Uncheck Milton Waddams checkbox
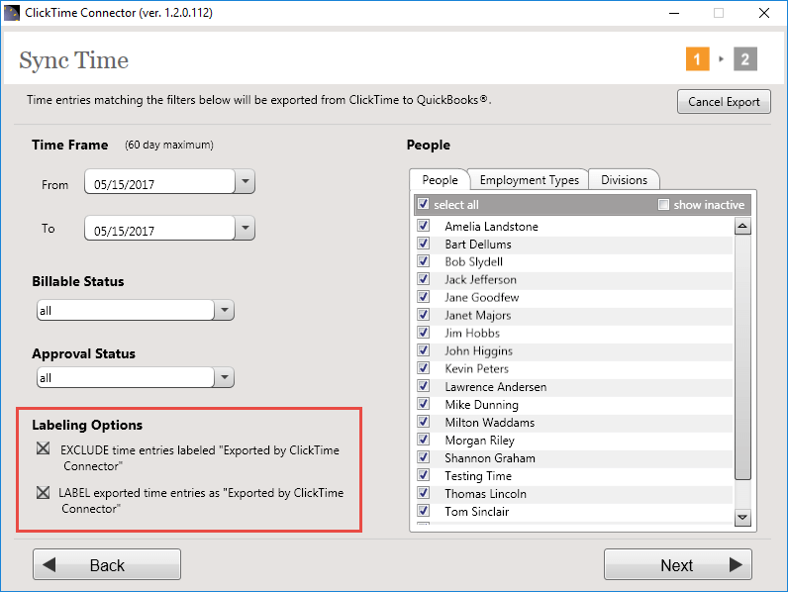Image resolution: width=788 pixels, height=592 pixels. [423, 422]
